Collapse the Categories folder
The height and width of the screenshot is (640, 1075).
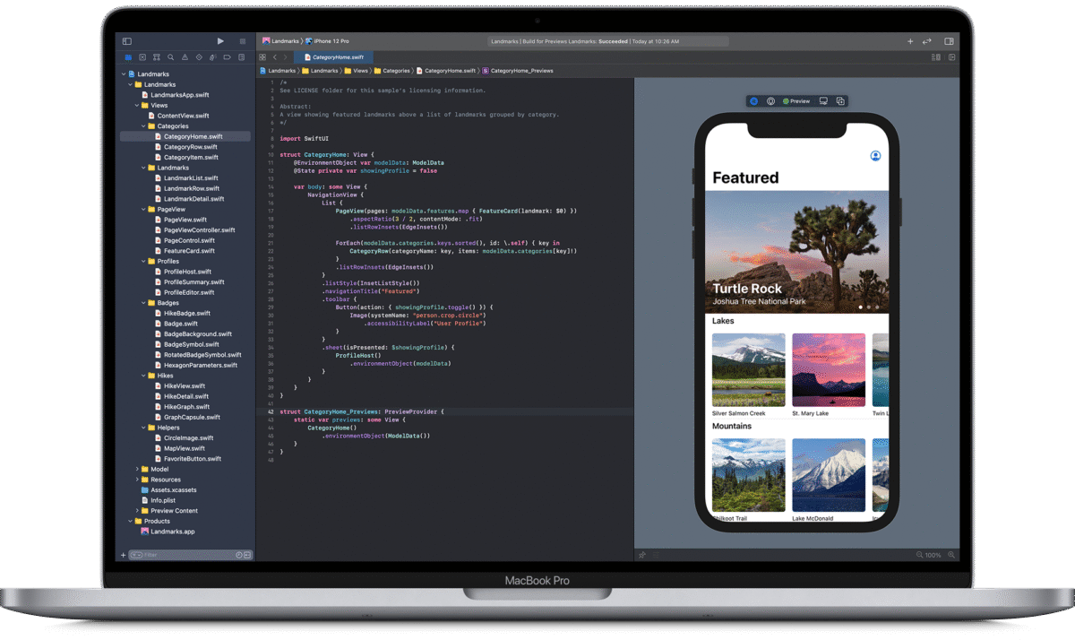143,126
